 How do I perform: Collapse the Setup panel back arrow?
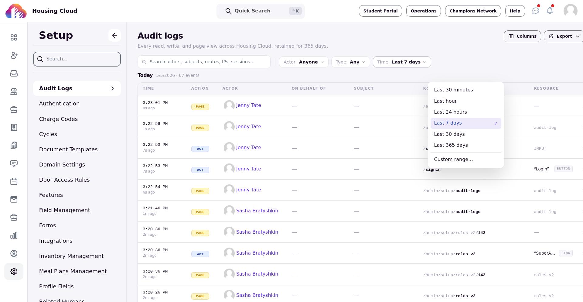tap(114, 36)
